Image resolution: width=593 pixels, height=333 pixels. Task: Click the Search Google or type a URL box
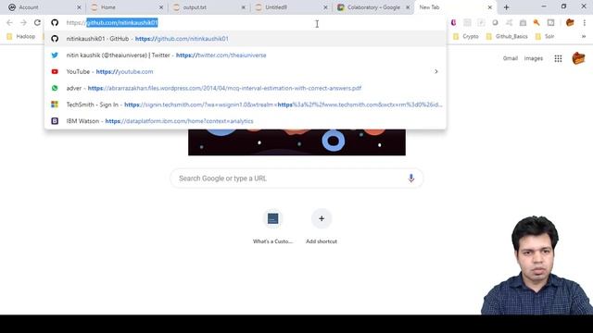click(x=296, y=179)
